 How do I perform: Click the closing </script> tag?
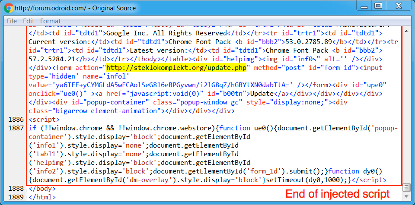(370, 180)
